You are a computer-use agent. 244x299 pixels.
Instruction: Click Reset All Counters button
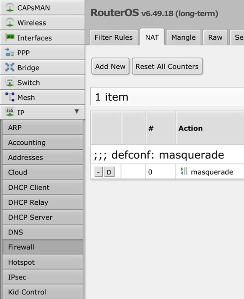167,66
